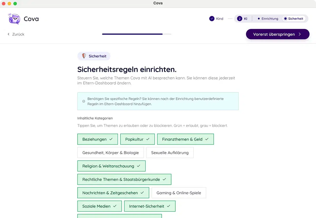Toggle Nachrichten & Zeitgeschehen chip
Image resolution: width=316 pixels, height=218 pixels.
click(113, 193)
